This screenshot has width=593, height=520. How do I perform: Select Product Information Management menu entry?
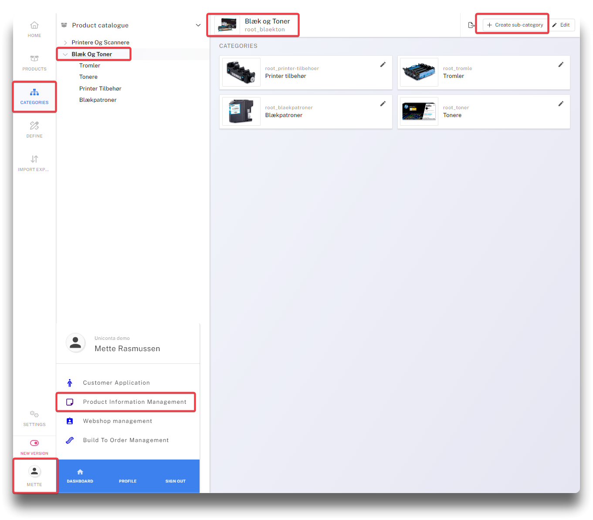coord(134,402)
